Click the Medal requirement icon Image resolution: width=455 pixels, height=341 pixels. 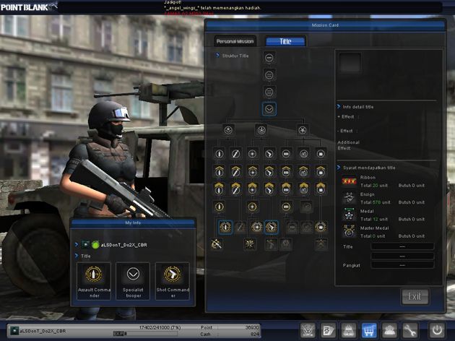pos(349,215)
